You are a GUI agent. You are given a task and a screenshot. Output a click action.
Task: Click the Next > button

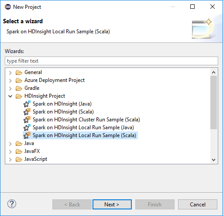[112, 204]
